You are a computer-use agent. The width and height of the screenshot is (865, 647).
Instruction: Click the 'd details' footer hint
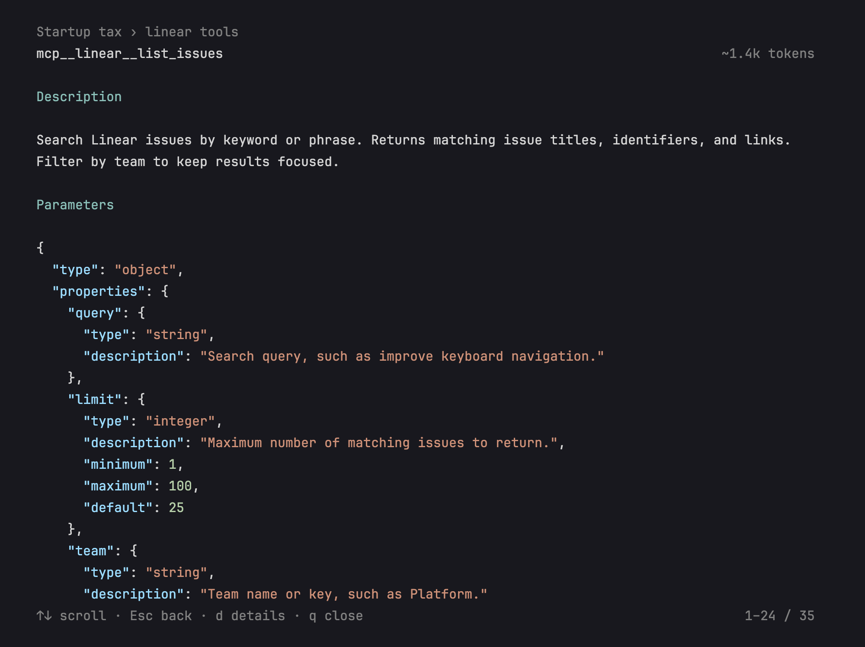pos(250,616)
